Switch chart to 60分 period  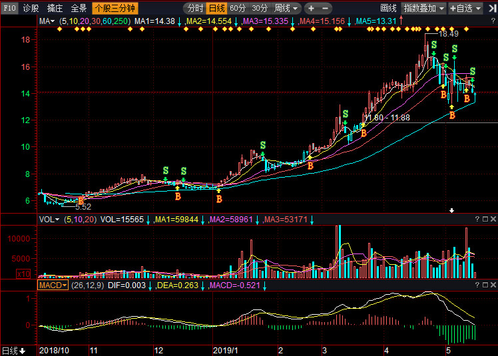pyautogui.click(x=238, y=9)
